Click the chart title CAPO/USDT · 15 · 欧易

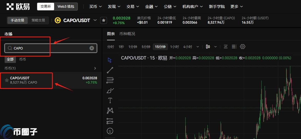coord(144,58)
